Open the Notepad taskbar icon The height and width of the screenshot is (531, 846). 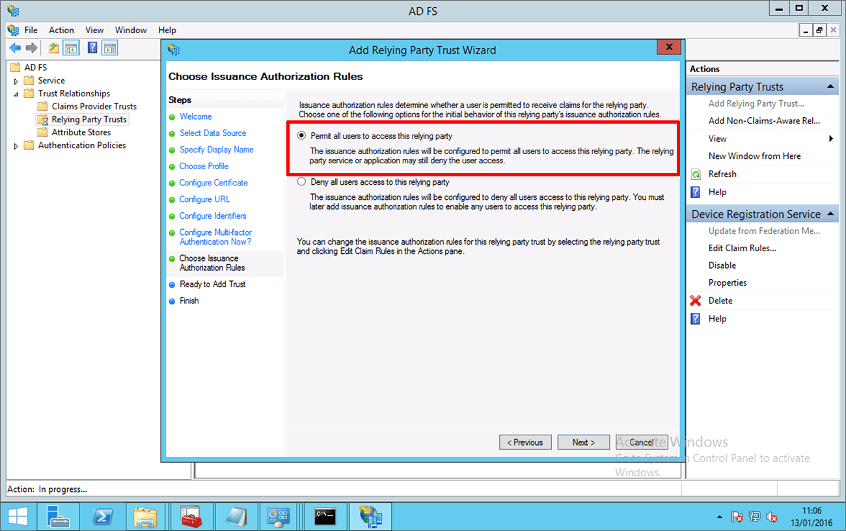click(236, 517)
